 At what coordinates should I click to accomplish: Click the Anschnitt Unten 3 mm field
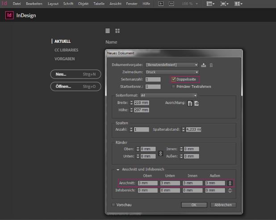170,183
